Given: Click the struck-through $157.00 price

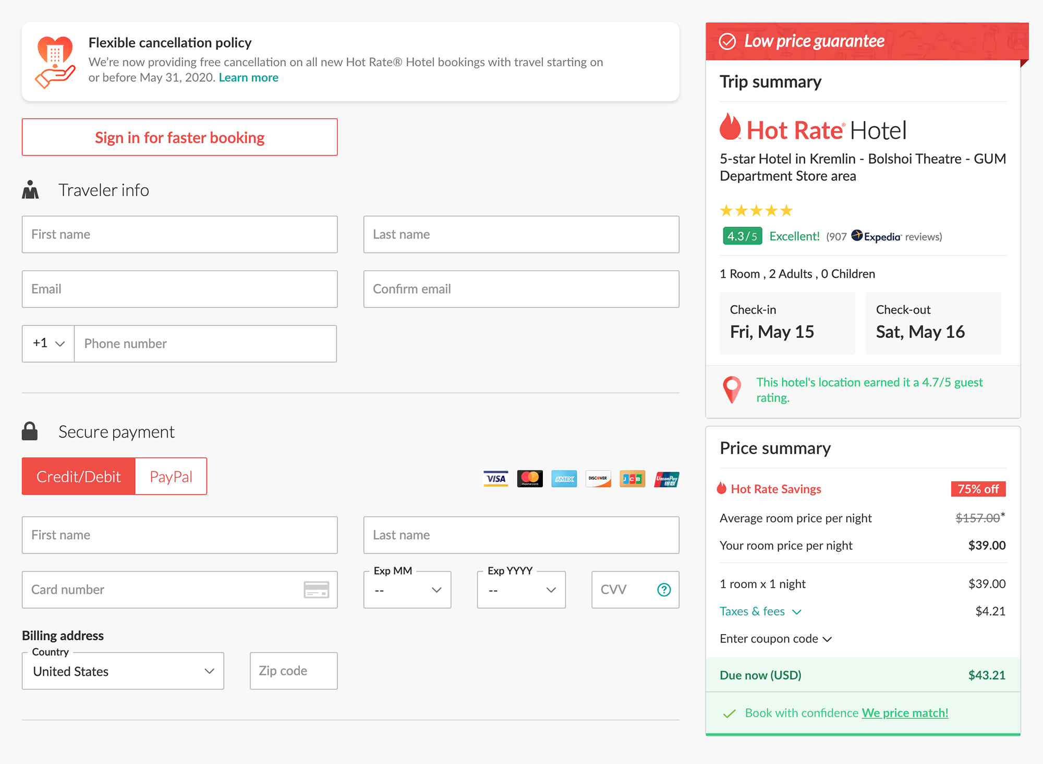Looking at the screenshot, I should tap(978, 518).
